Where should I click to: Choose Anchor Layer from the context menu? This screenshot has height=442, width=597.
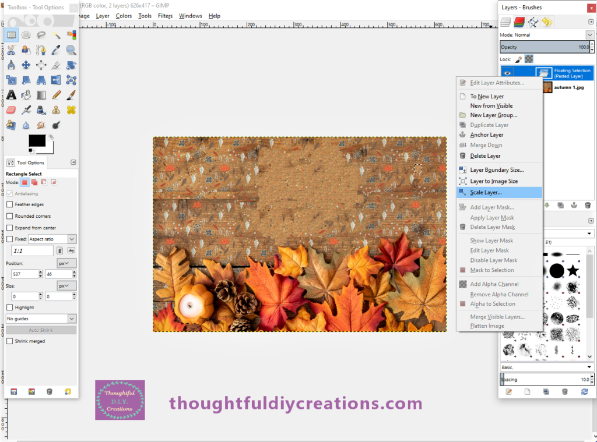pyautogui.click(x=486, y=135)
